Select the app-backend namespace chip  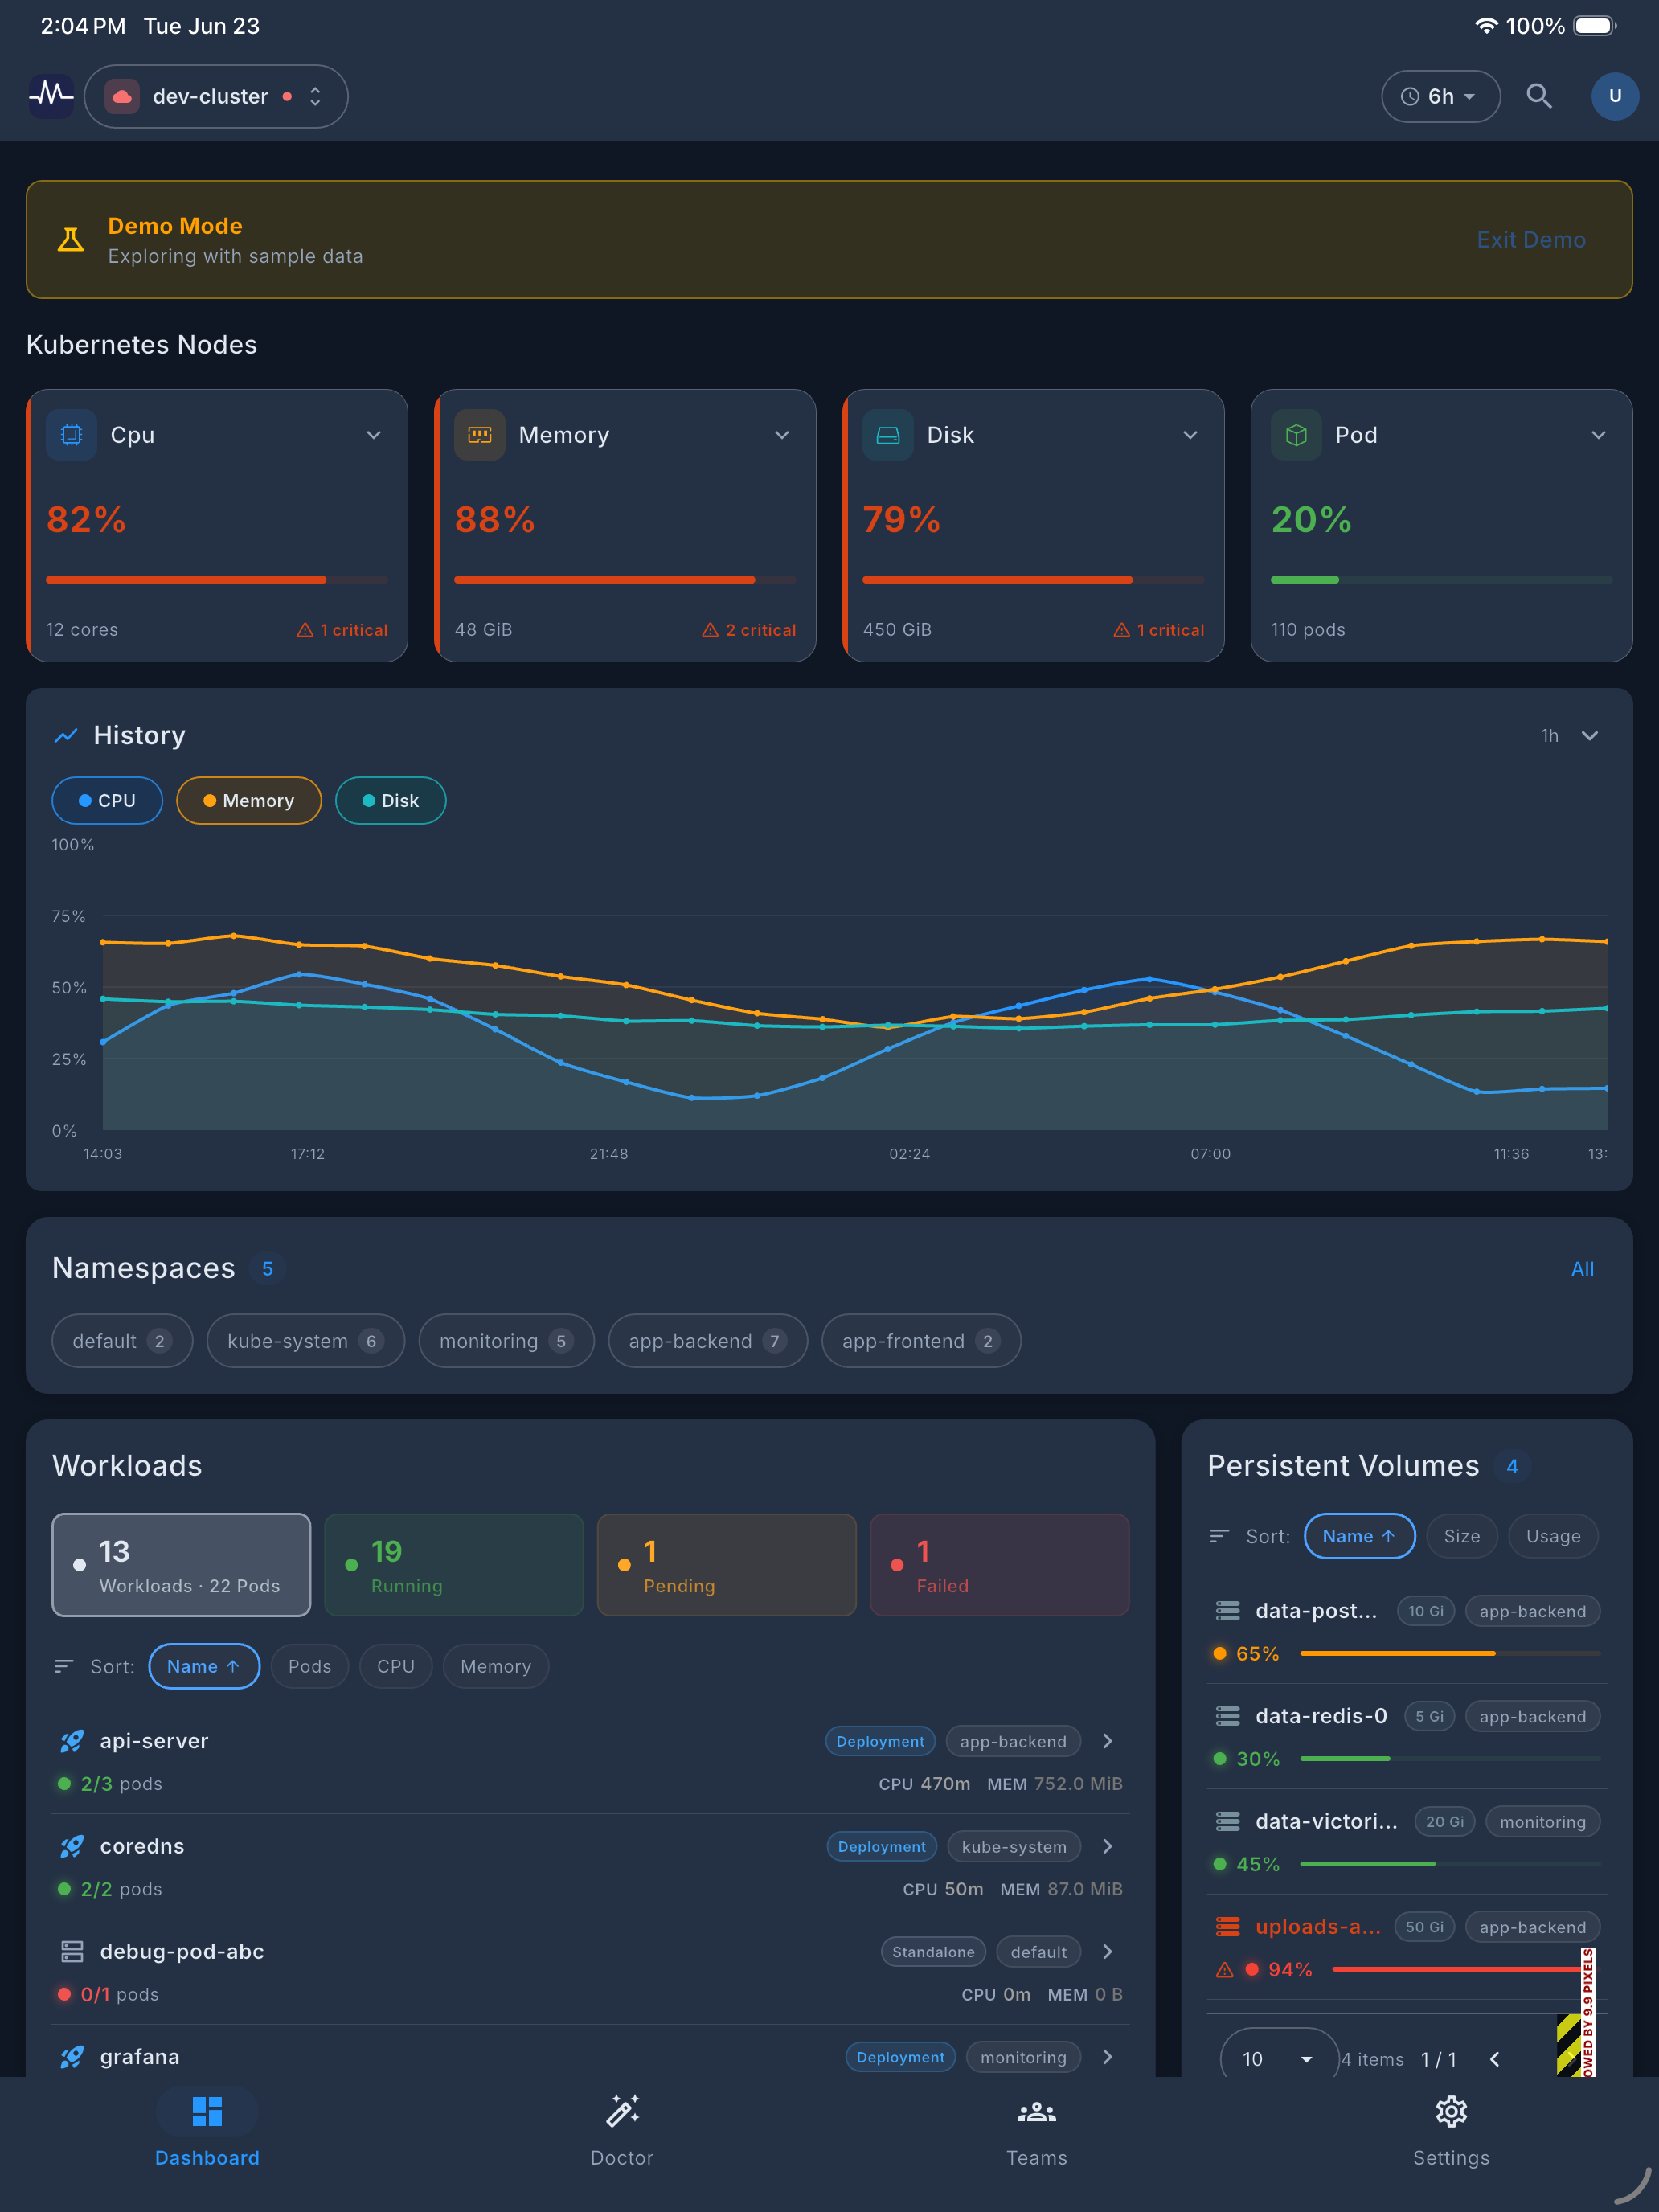coord(708,1341)
